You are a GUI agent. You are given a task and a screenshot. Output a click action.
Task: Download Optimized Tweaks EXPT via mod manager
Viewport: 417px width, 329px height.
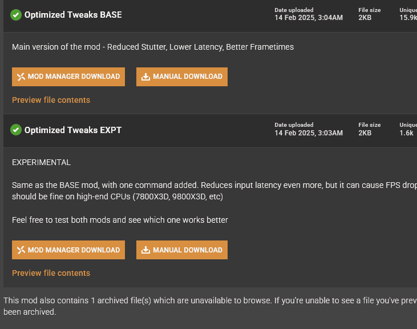68,250
